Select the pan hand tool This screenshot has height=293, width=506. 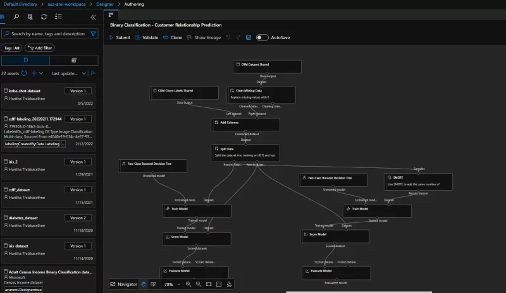tap(144, 285)
